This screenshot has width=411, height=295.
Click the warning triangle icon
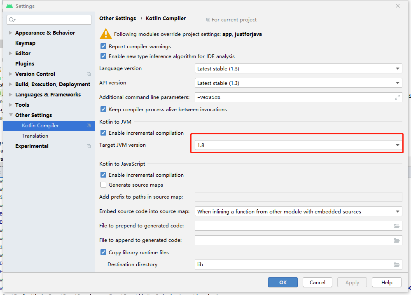105,34
